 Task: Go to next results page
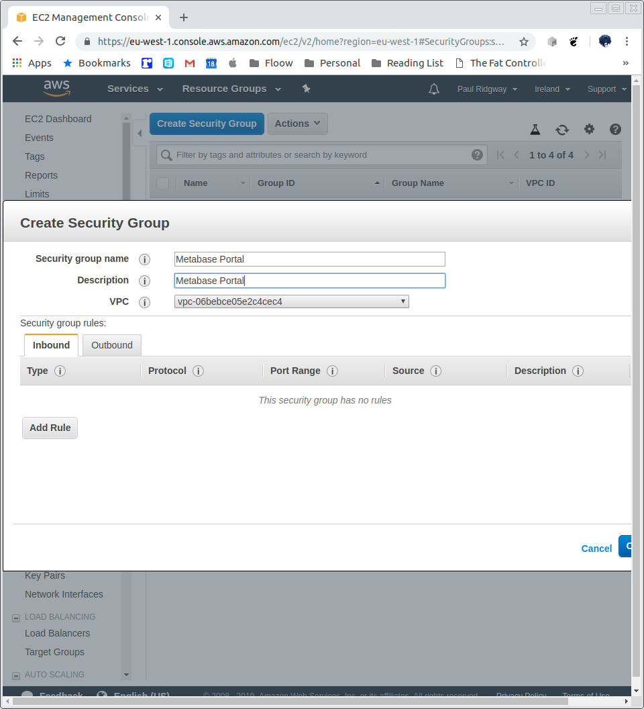[586, 154]
